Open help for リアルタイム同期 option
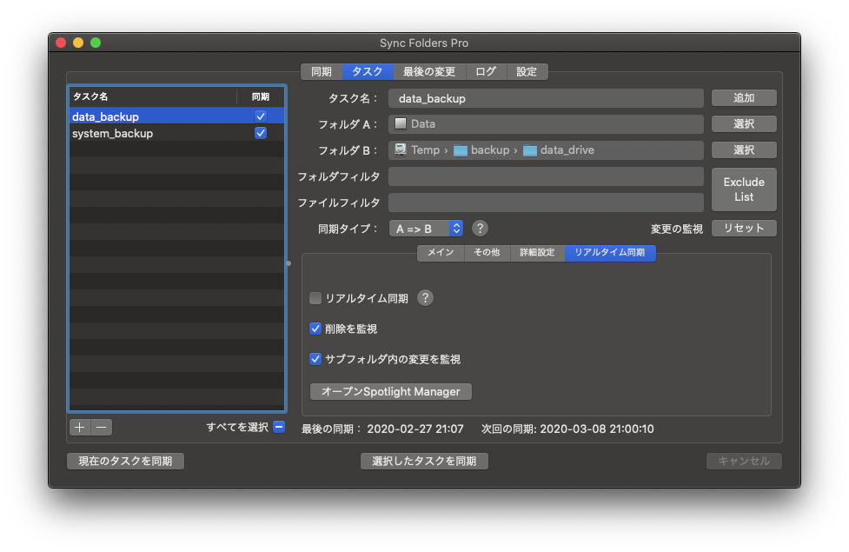Image resolution: width=849 pixels, height=552 pixels. click(x=425, y=298)
